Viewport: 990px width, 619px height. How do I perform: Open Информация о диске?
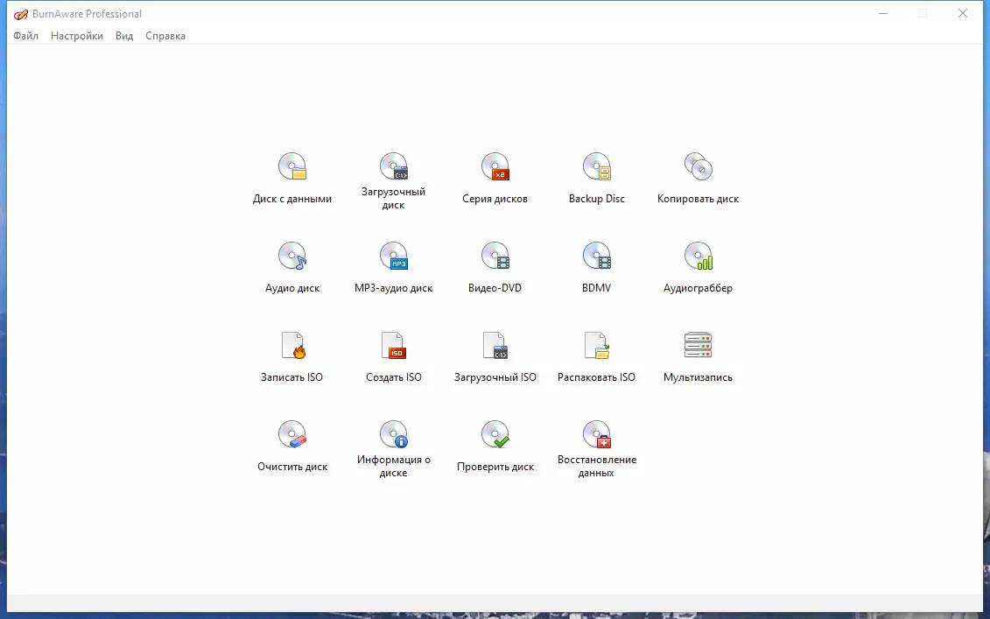pos(393,434)
